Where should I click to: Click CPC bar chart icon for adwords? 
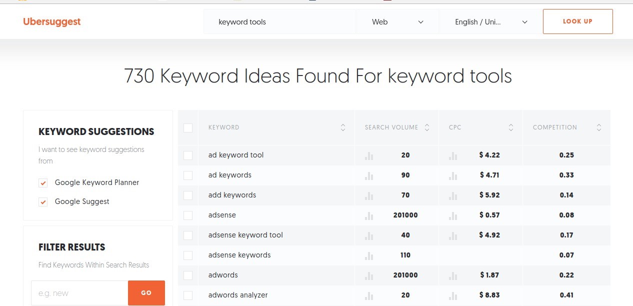453,275
